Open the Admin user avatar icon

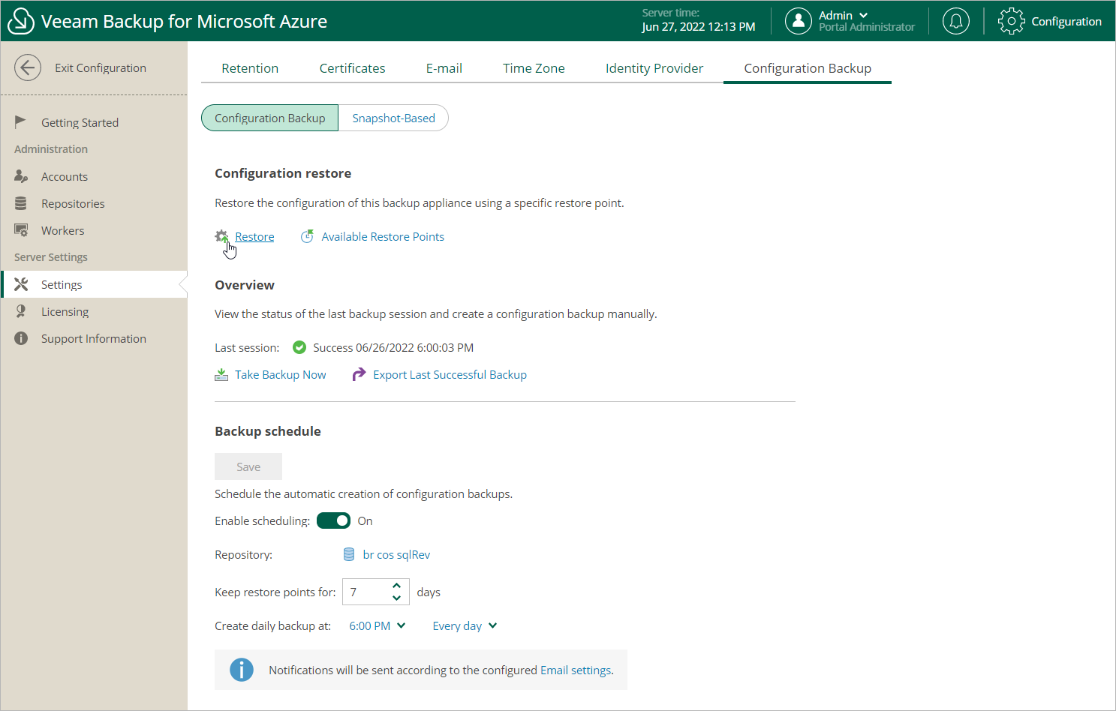[798, 21]
